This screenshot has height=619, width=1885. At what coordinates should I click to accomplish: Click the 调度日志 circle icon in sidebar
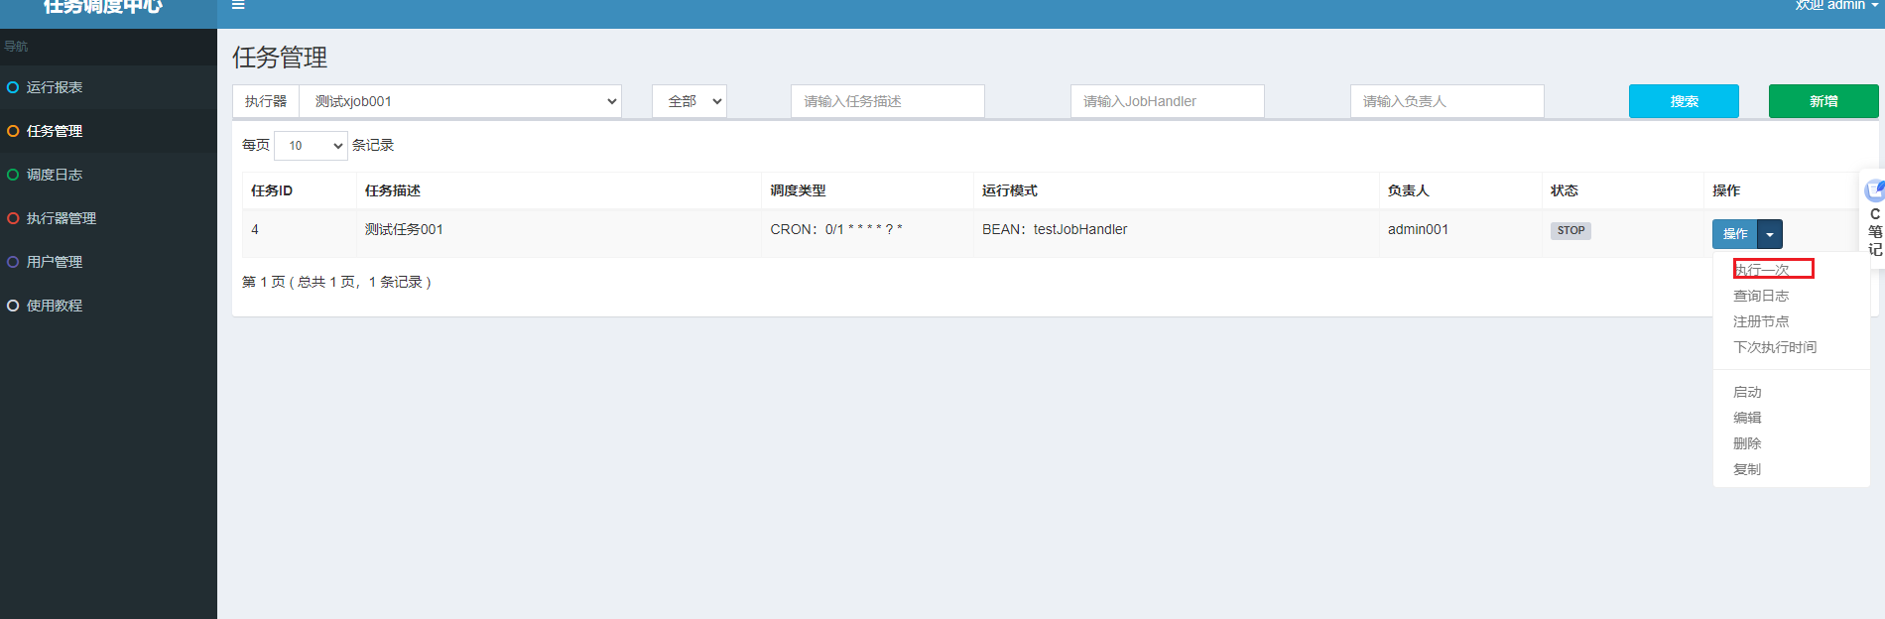(x=13, y=175)
